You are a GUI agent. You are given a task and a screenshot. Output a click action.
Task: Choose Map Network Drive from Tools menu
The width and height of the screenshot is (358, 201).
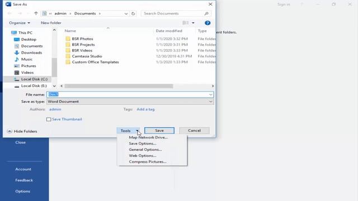point(148,137)
